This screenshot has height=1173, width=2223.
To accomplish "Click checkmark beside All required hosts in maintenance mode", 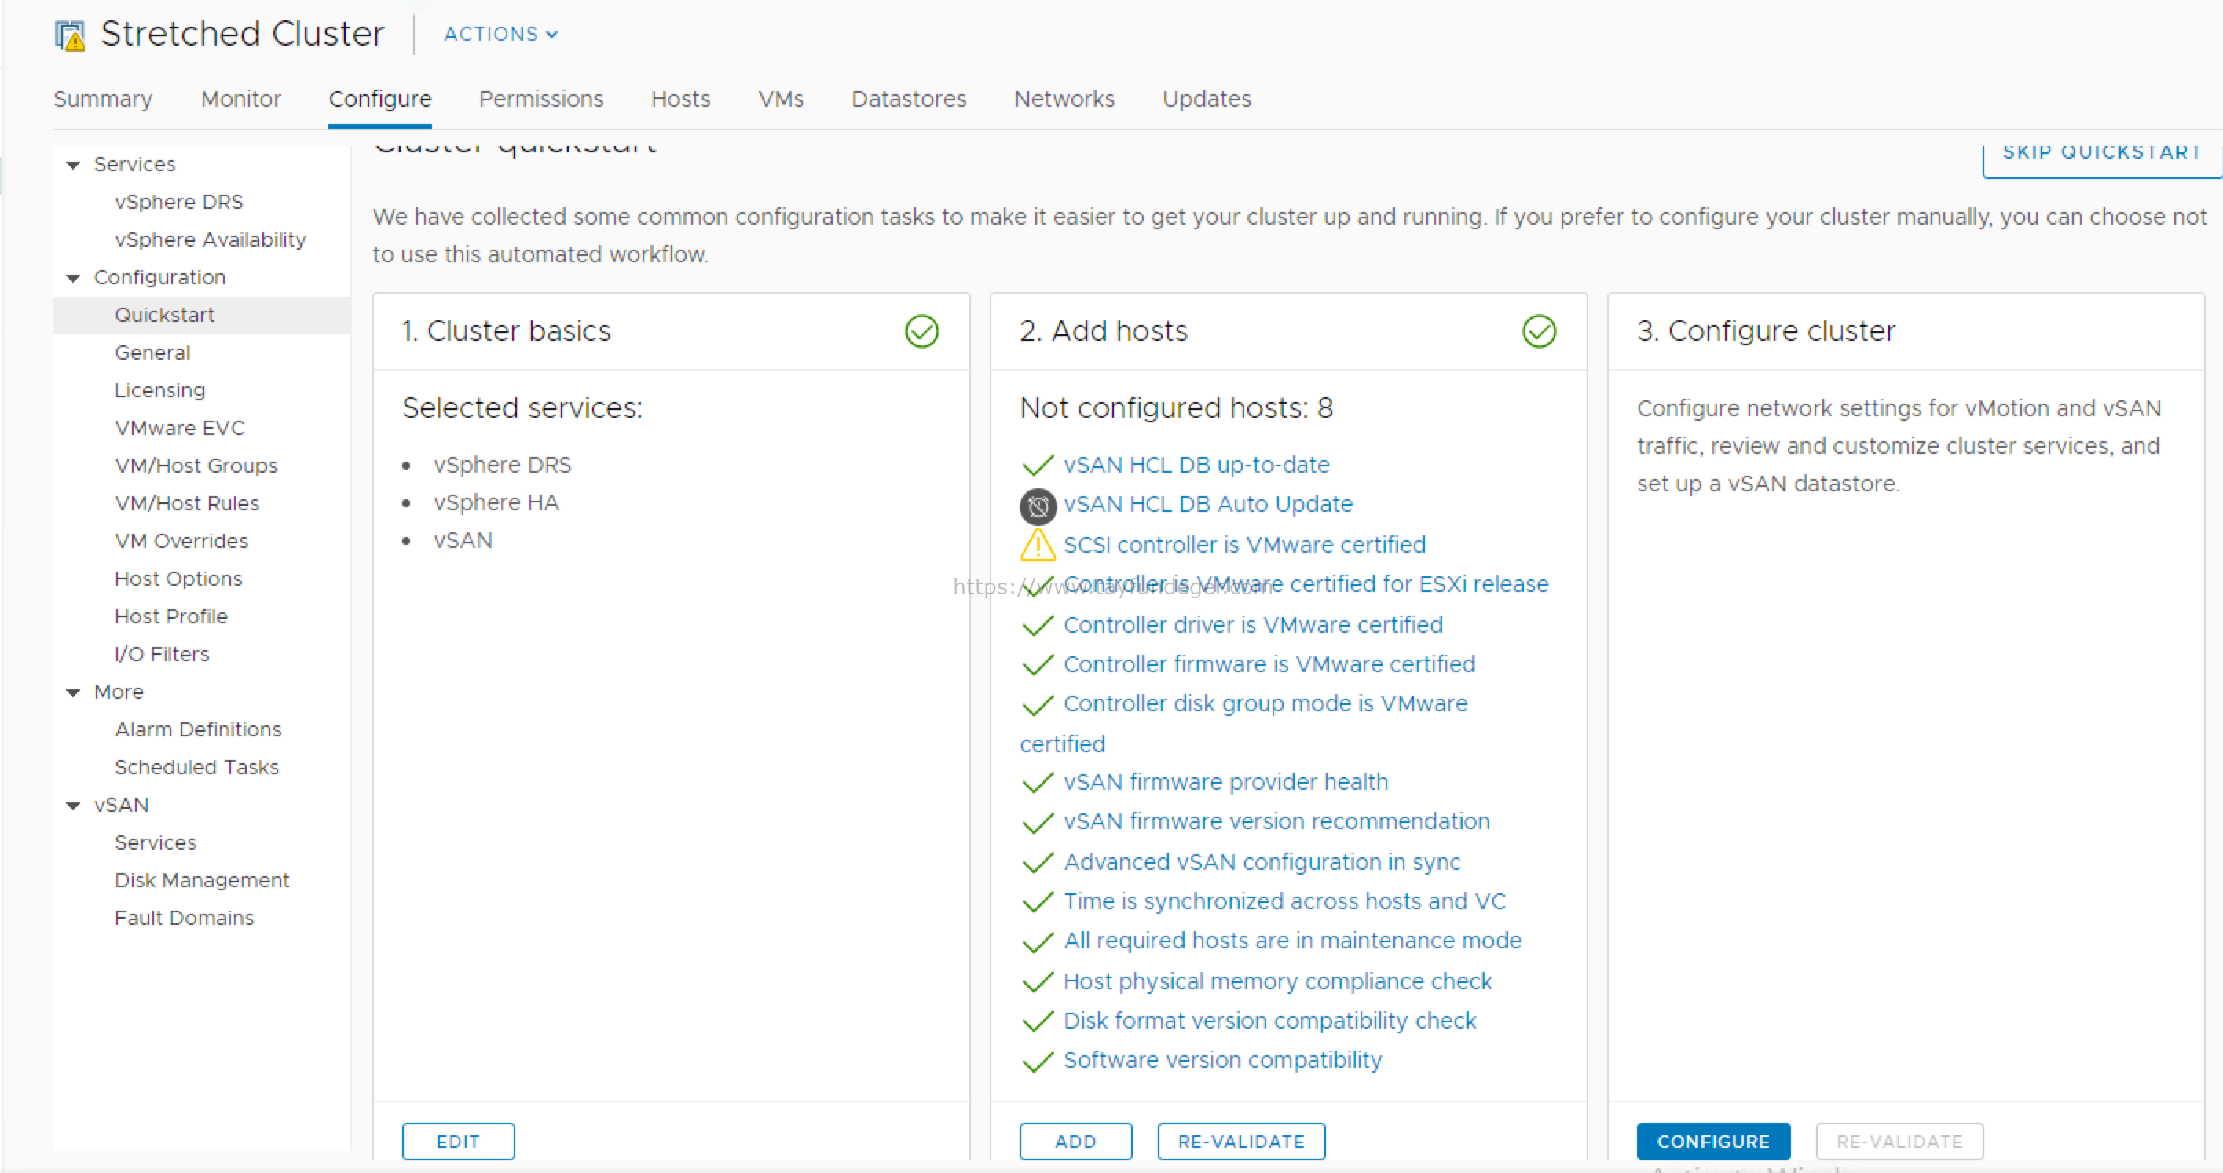I will [x=1038, y=942].
